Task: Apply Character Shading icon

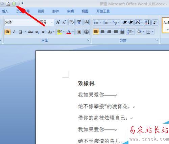Action: pos(79,32)
